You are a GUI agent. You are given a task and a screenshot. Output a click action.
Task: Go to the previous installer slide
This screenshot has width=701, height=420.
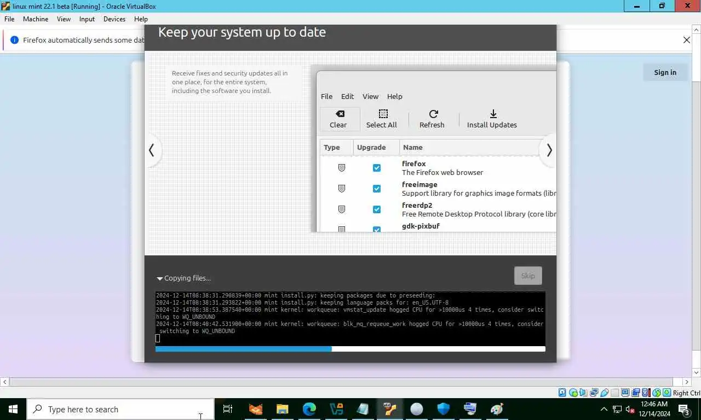(x=152, y=150)
